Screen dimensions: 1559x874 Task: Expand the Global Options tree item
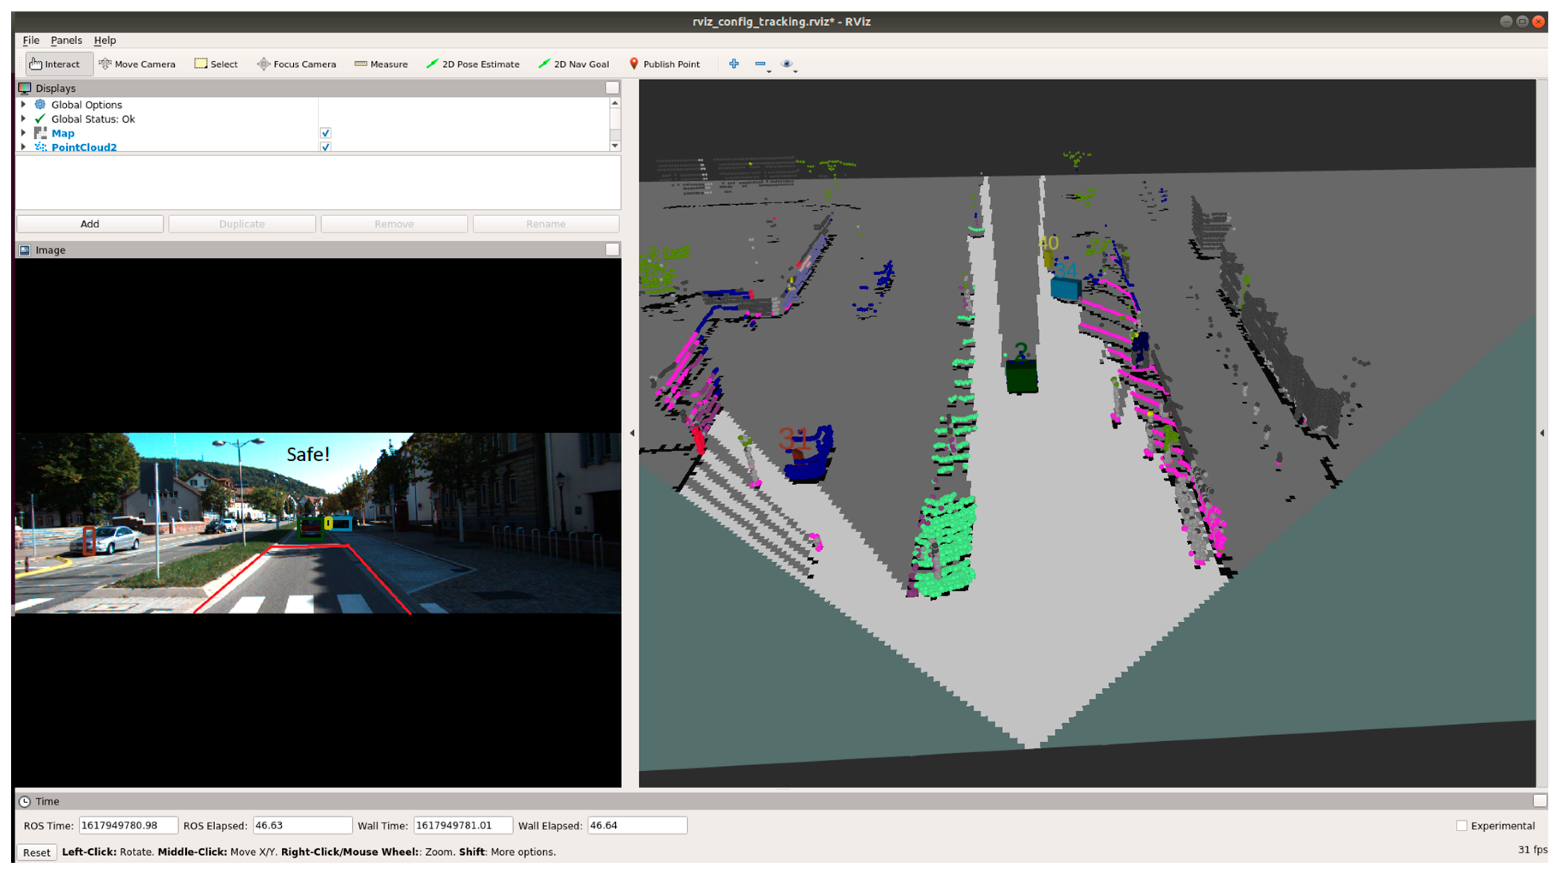[x=24, y=105]
